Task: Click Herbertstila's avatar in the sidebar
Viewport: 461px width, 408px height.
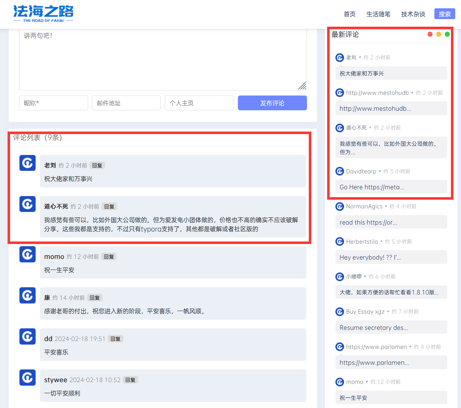Action: tap(339, 241)
